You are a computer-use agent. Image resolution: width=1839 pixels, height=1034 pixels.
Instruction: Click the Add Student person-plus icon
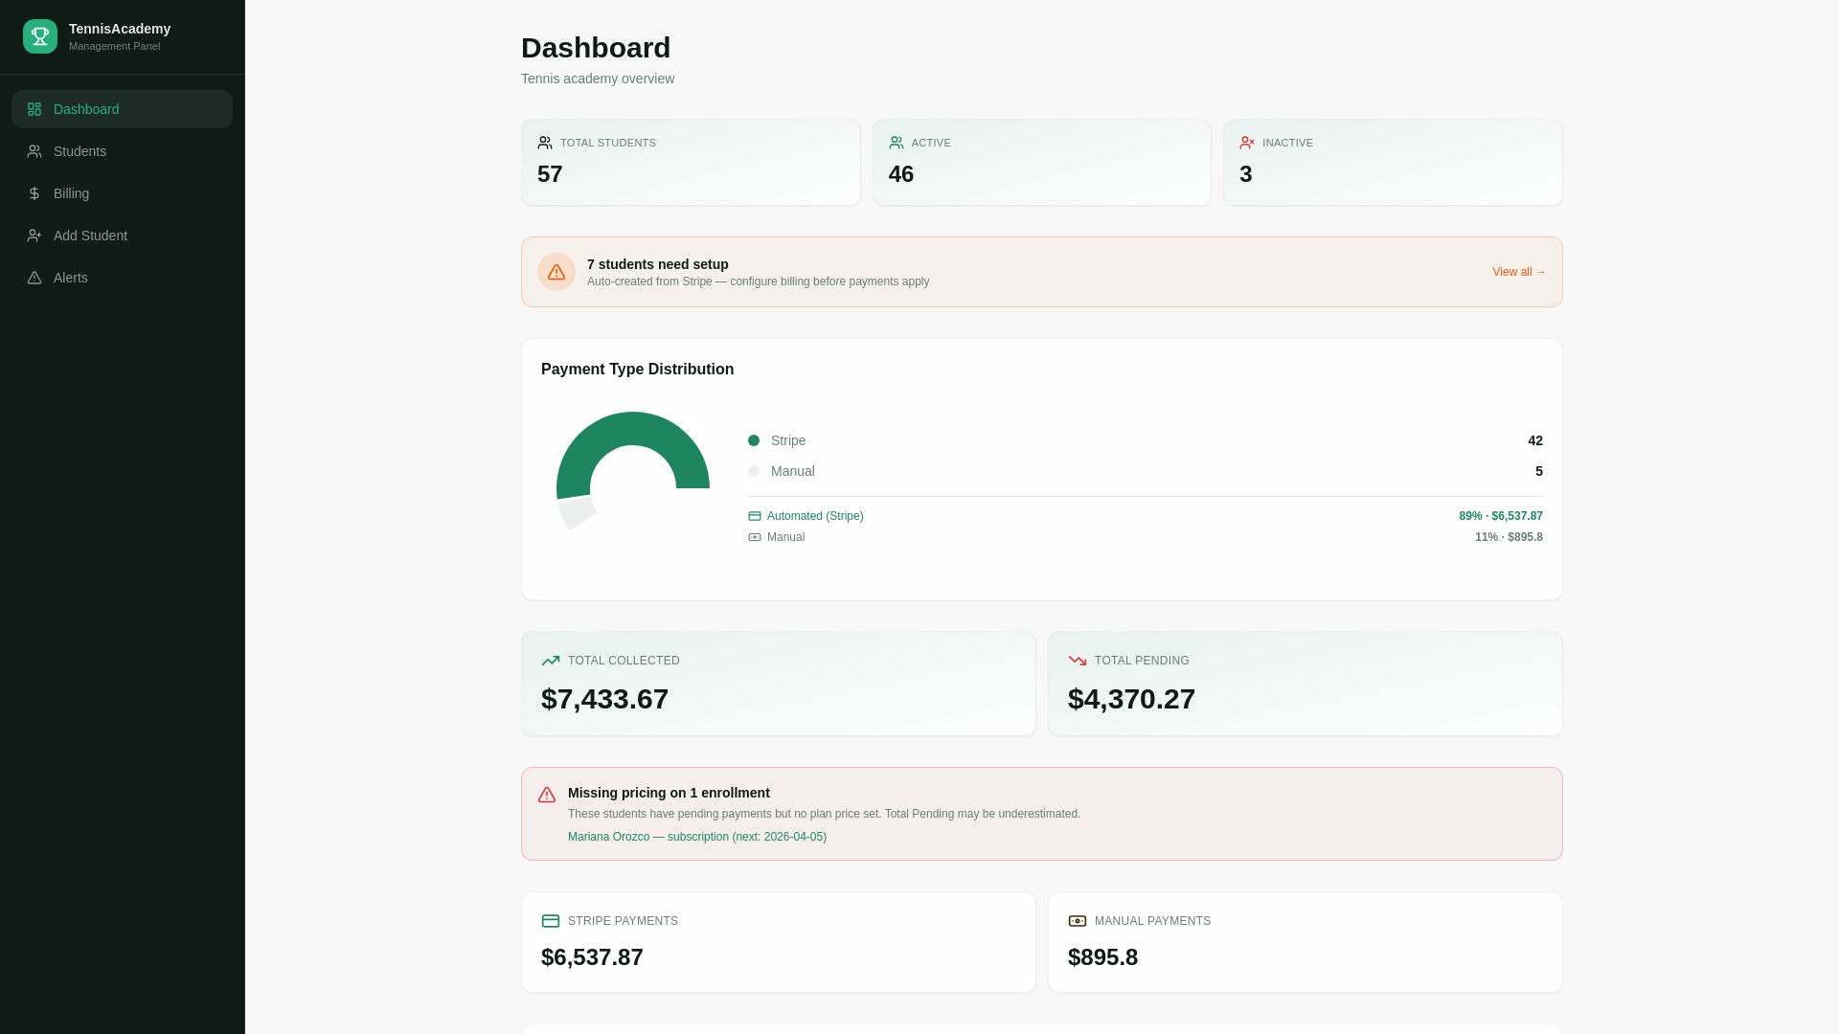[x=34, y=236]
